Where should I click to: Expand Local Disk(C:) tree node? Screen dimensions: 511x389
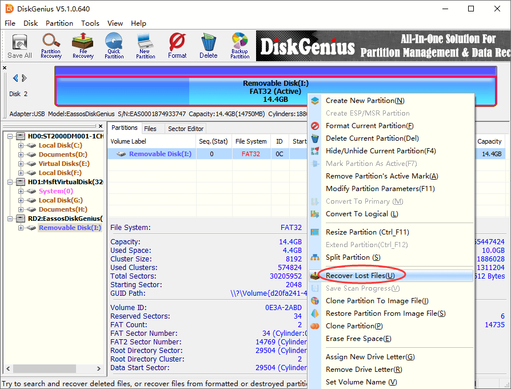coord(21,145)
